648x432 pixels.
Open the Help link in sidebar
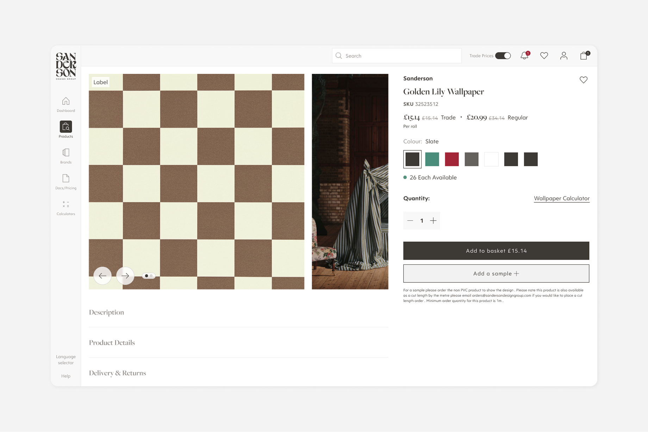(x=66, y=376)
